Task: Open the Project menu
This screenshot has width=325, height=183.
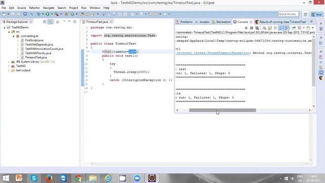Action: point(73,8)
